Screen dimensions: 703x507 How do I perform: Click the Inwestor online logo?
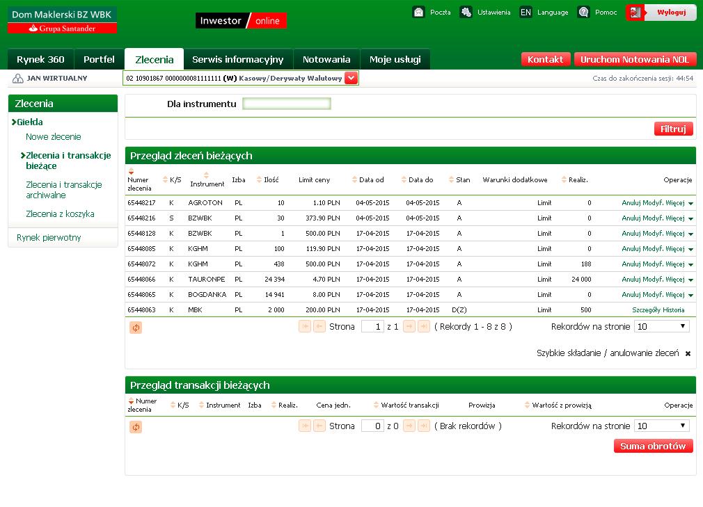point(242,21)
